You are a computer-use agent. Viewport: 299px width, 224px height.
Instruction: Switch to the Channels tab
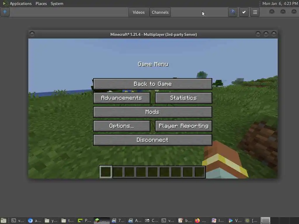(160, 12)
